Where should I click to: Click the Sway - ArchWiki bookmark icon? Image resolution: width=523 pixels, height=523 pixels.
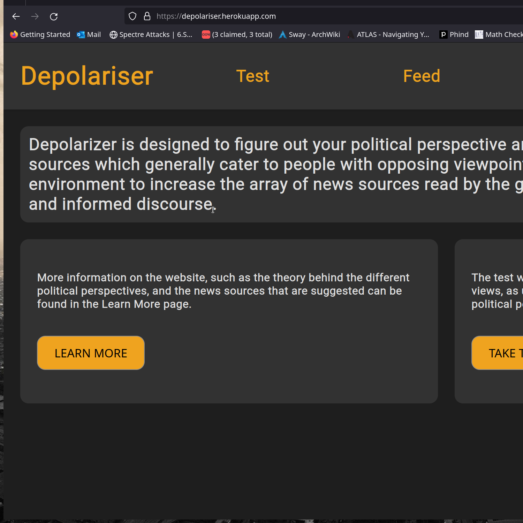click(x=282, y=35)
